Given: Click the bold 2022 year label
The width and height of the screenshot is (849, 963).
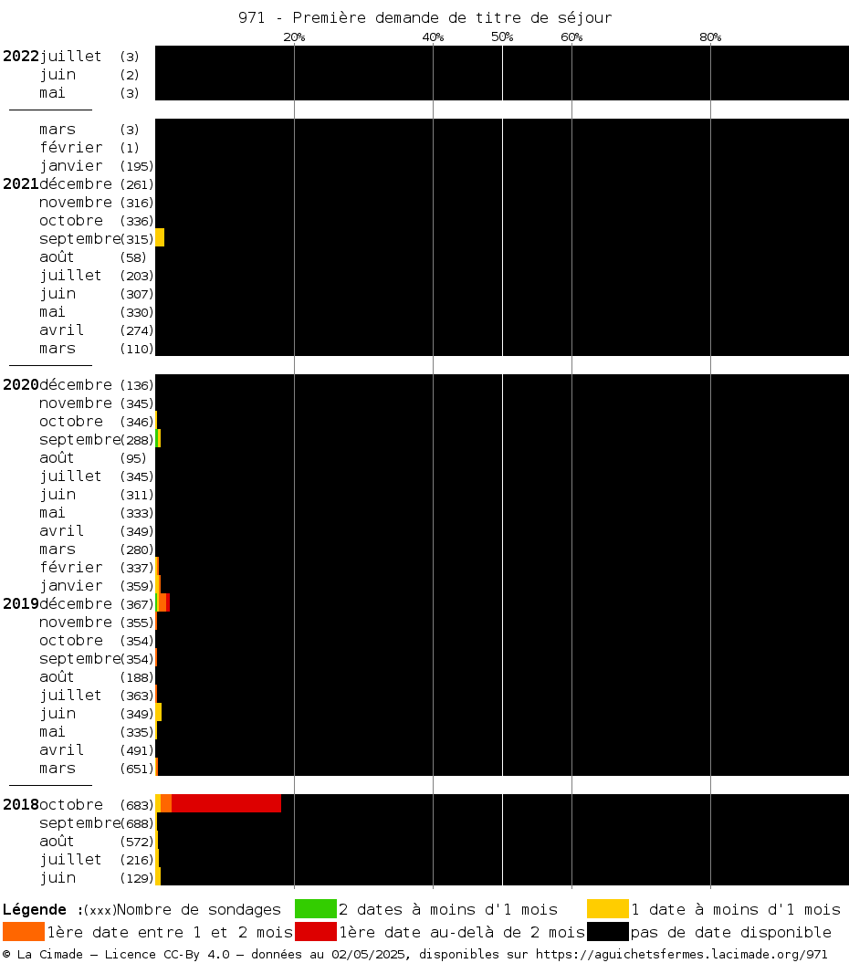Looking at the screenshot, I should [x=21, y=56].
